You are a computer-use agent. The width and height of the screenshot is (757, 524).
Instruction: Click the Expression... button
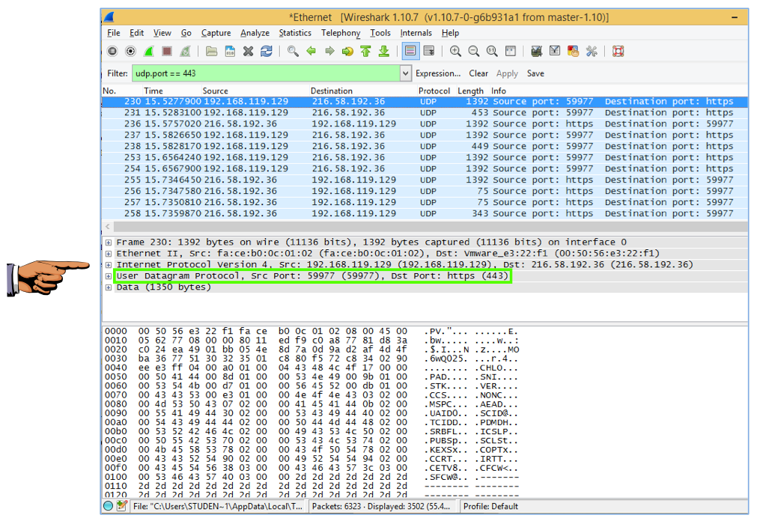pyautogui.click(x=438, y=73)
